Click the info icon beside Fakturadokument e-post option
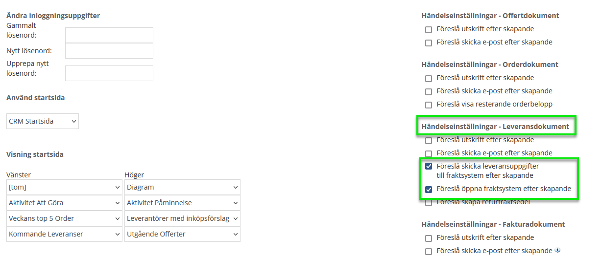This screenshot has width=601, height=258. click(x=557, y=251)
